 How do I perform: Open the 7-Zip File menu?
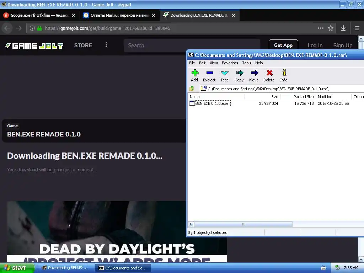click(192, 63)
